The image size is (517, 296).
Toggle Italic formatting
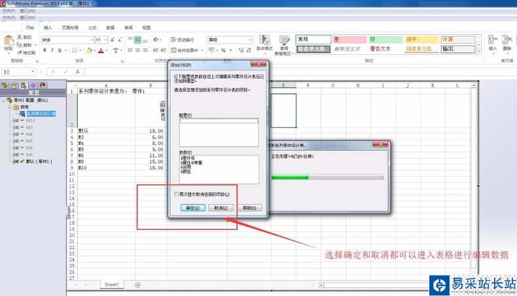52,50
